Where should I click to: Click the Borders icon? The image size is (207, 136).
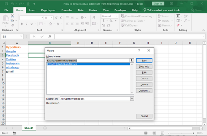point(41,24)
